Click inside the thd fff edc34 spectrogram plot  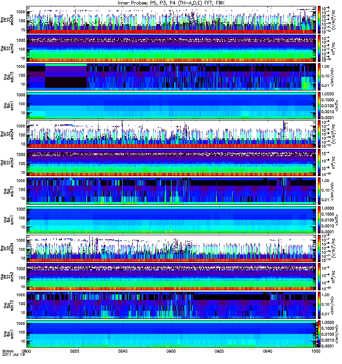point(171,134)
